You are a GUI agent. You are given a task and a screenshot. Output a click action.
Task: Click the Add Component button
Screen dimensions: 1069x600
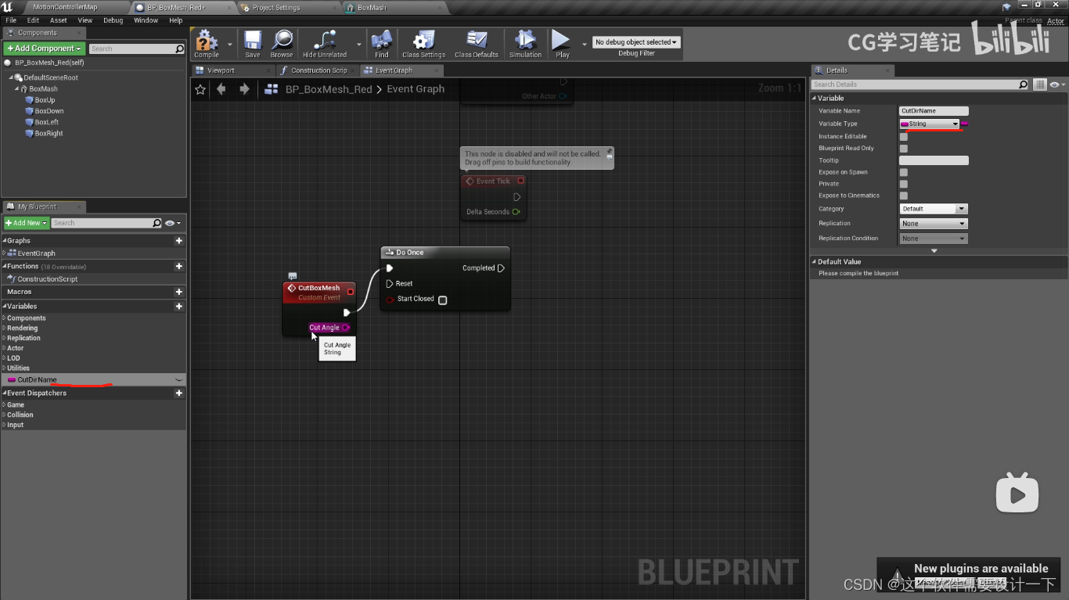click(43, 49)
